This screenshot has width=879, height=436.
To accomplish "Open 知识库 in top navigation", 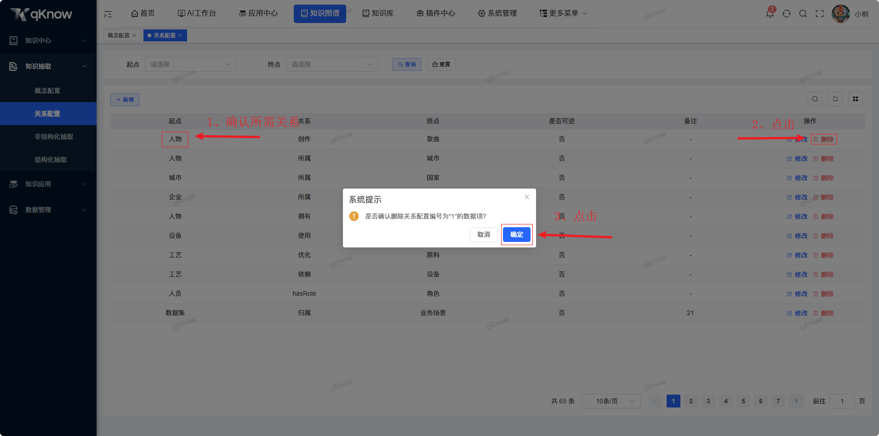I will click(x=378, y=13).
